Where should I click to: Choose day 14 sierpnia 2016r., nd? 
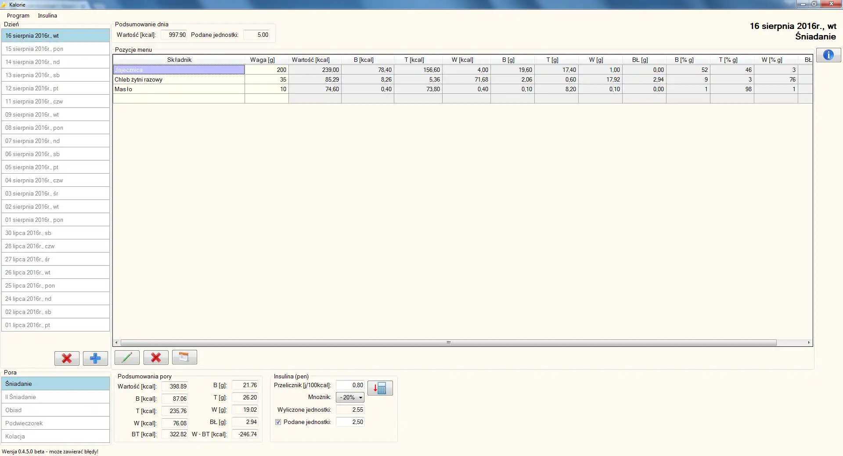[x=55, y=62]
